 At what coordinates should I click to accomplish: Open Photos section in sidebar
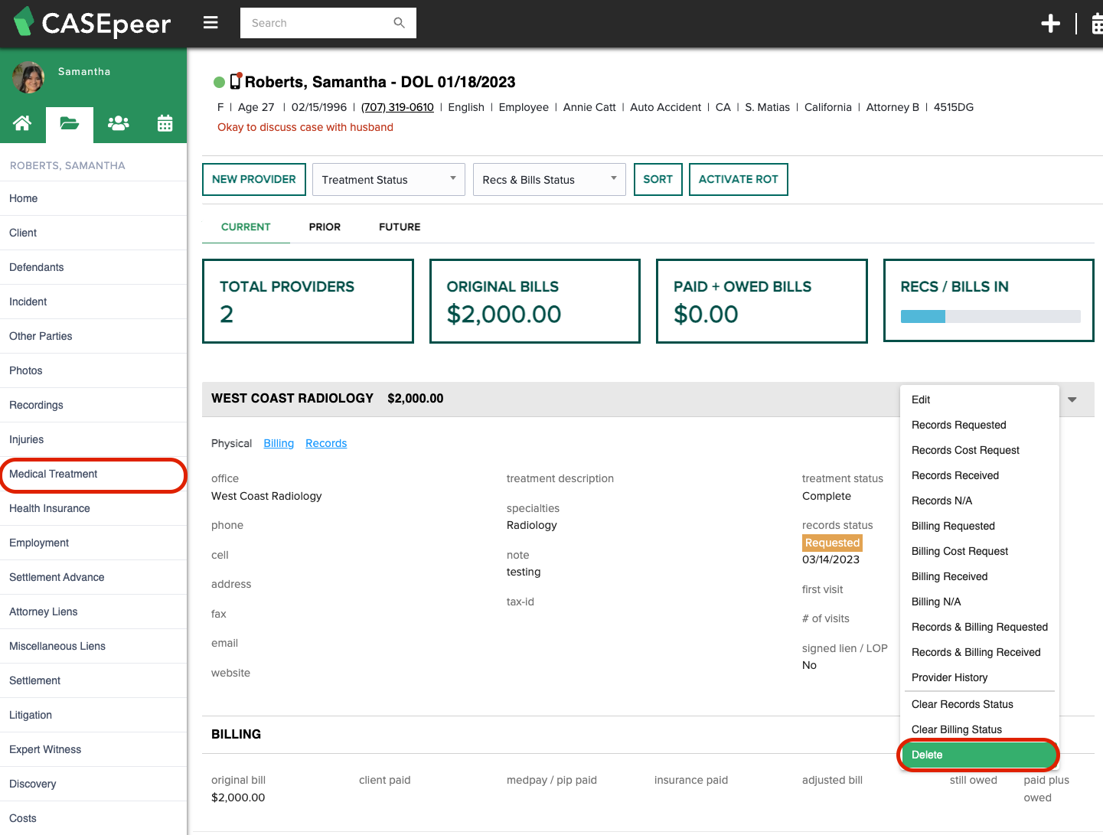(x=93, y=370)
